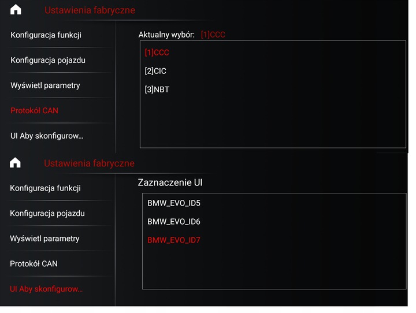Click the highlighted BMW_EVO_ID7 entry
416x313 pixels.
(173, 240)
